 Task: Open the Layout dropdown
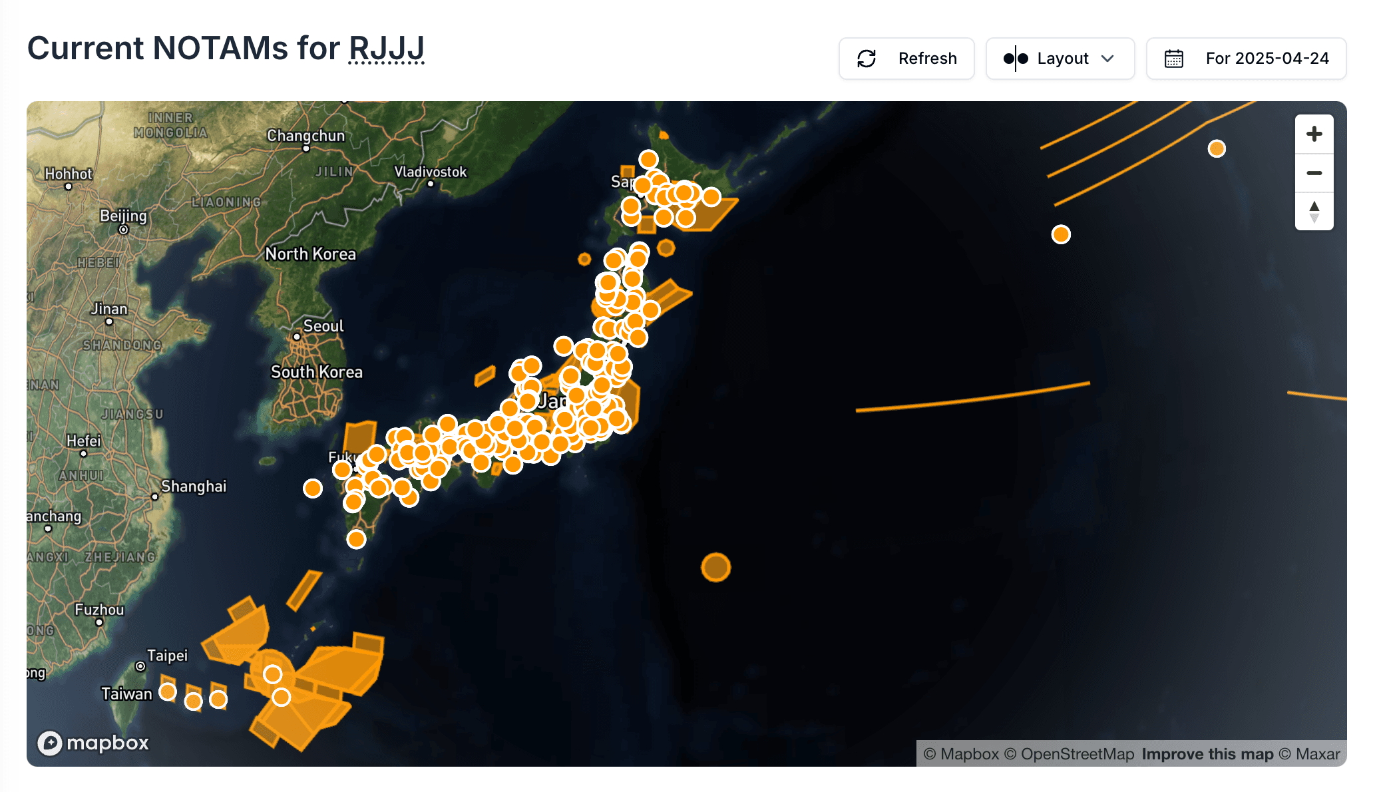(x=1060, y=59)
